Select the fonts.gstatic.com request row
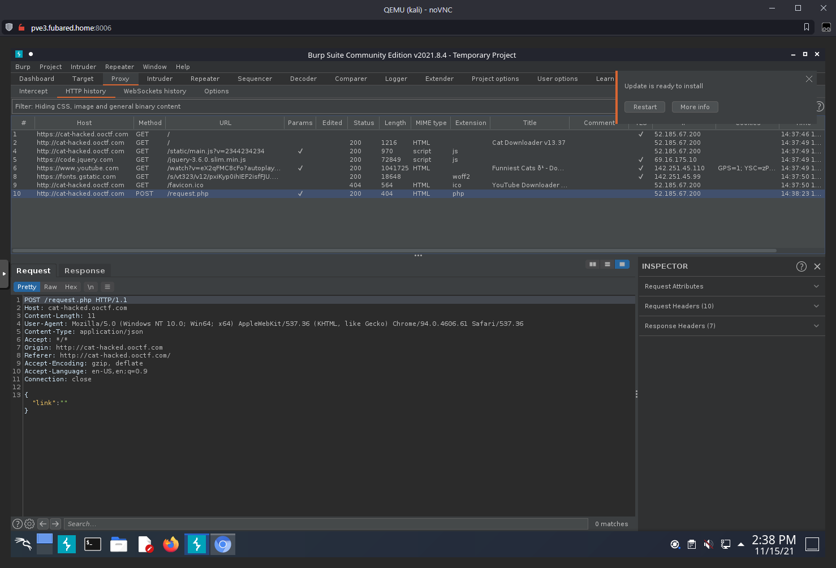This screenshot has height=568, width=836. point(417,177)
